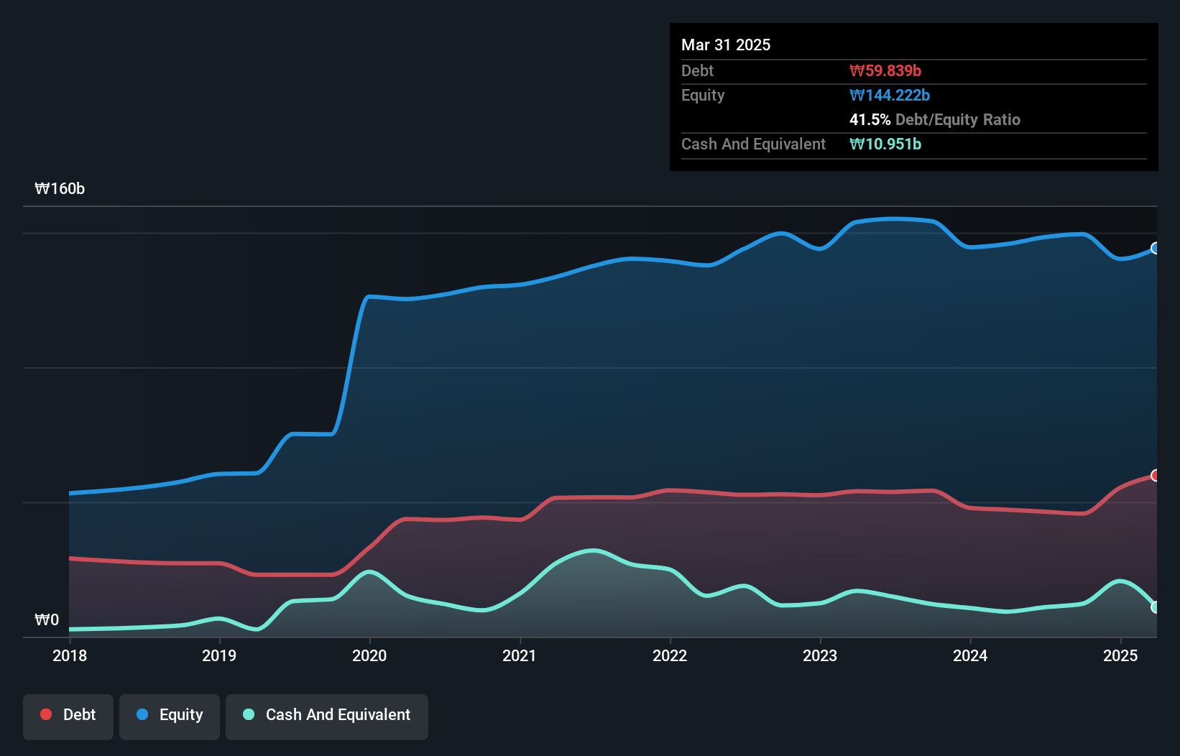Click the 41.5% Debt/Equity Ratio text
The width and height of the screenshot is (1180, 756).
pyautogui.click(x=935, y=120)
